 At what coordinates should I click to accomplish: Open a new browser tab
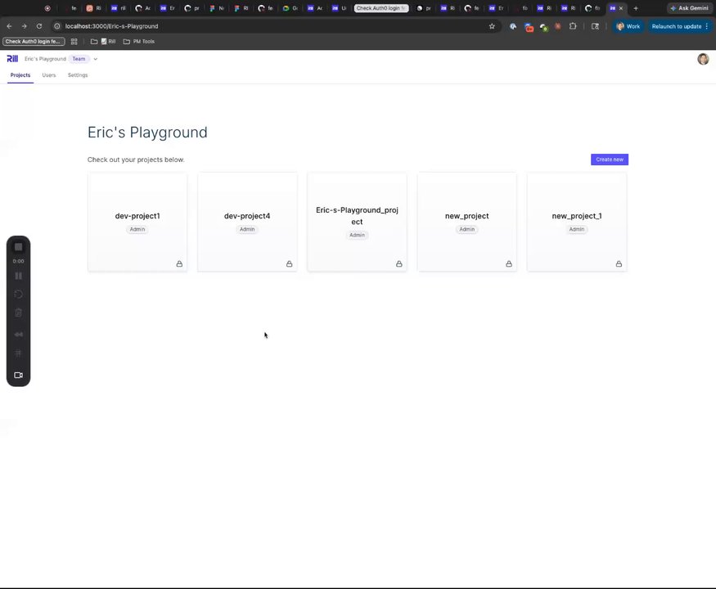pyautogui.click(x=636, y=8)
